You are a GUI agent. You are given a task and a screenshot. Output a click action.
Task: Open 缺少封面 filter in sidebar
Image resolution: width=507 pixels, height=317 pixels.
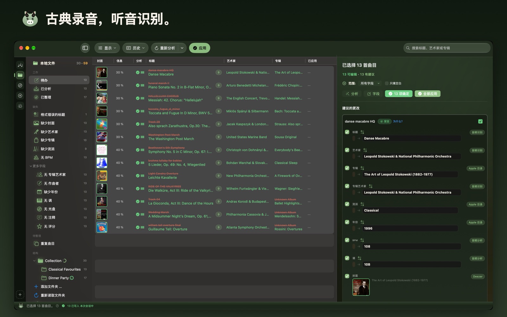tap(59, 123)
